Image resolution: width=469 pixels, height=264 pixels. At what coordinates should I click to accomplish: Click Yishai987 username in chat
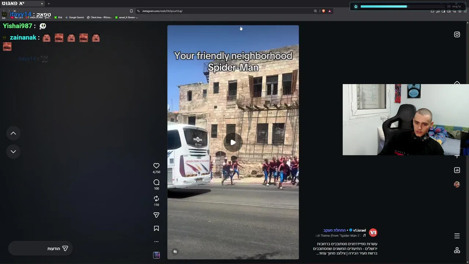click(18, 26)
